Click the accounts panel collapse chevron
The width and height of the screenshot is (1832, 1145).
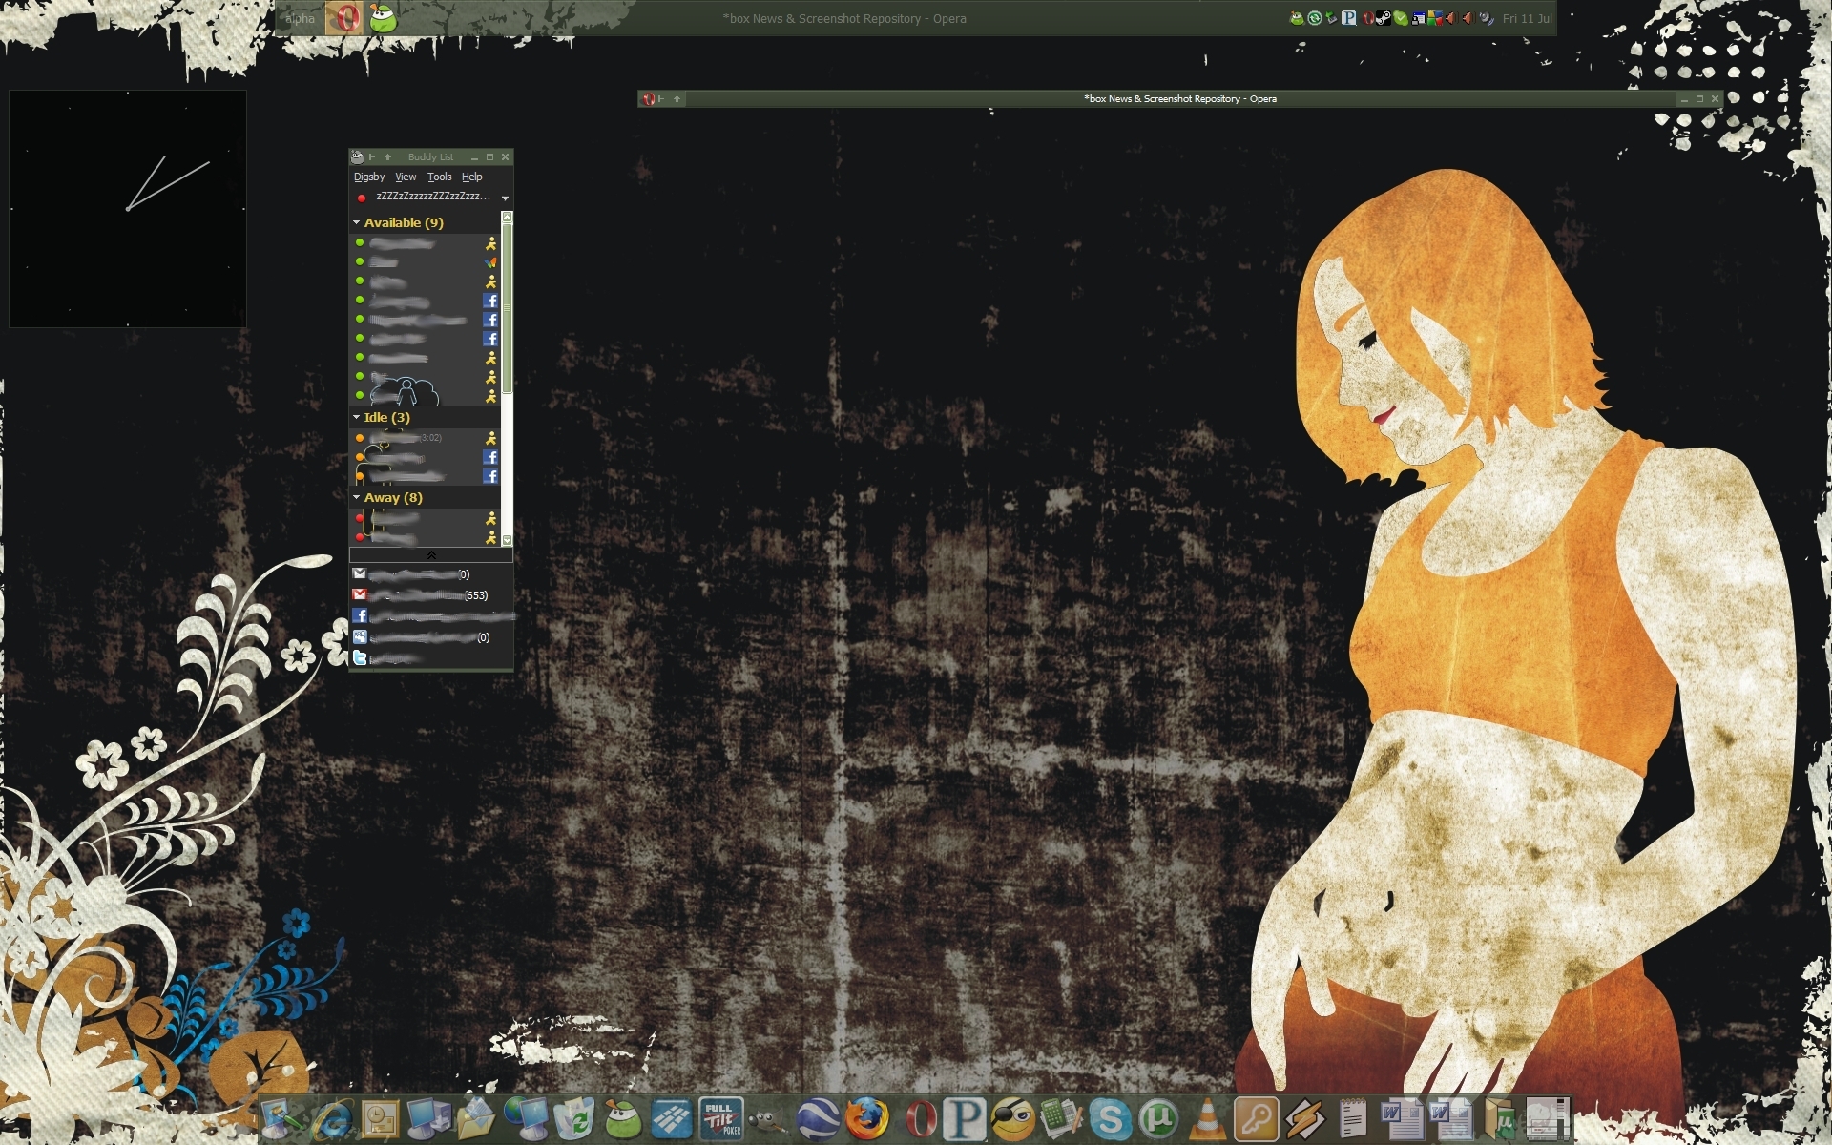431,554
